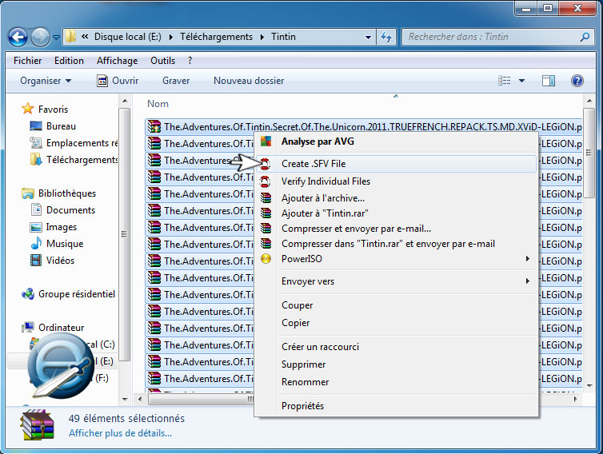Viewport: 603px width, 454px height.
Task: Click the horizontal scrollbar right arrow
Action: pos(576,400)
